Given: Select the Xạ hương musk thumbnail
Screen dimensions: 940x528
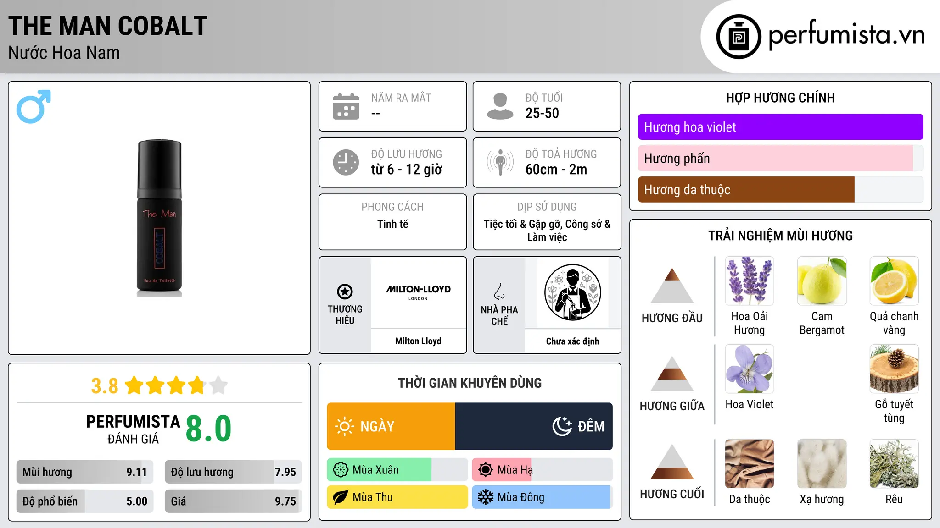Looking at the screenshot, I should click(822, 464).
